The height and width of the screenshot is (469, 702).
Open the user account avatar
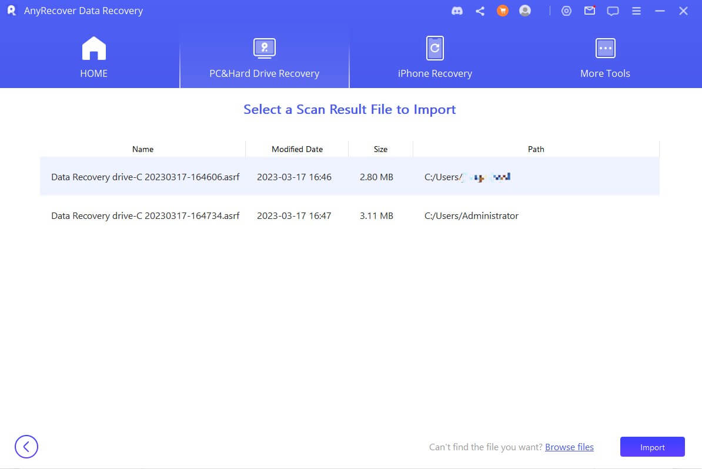(x=525, y=11)
